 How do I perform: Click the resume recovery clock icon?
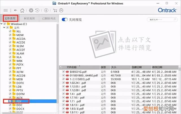coord(37,10)
